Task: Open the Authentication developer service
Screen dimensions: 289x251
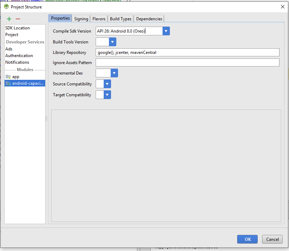Action: (19, 55)
